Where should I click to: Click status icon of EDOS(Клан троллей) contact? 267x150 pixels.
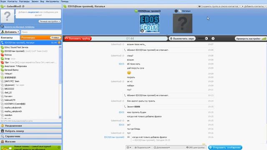point(2,51)
